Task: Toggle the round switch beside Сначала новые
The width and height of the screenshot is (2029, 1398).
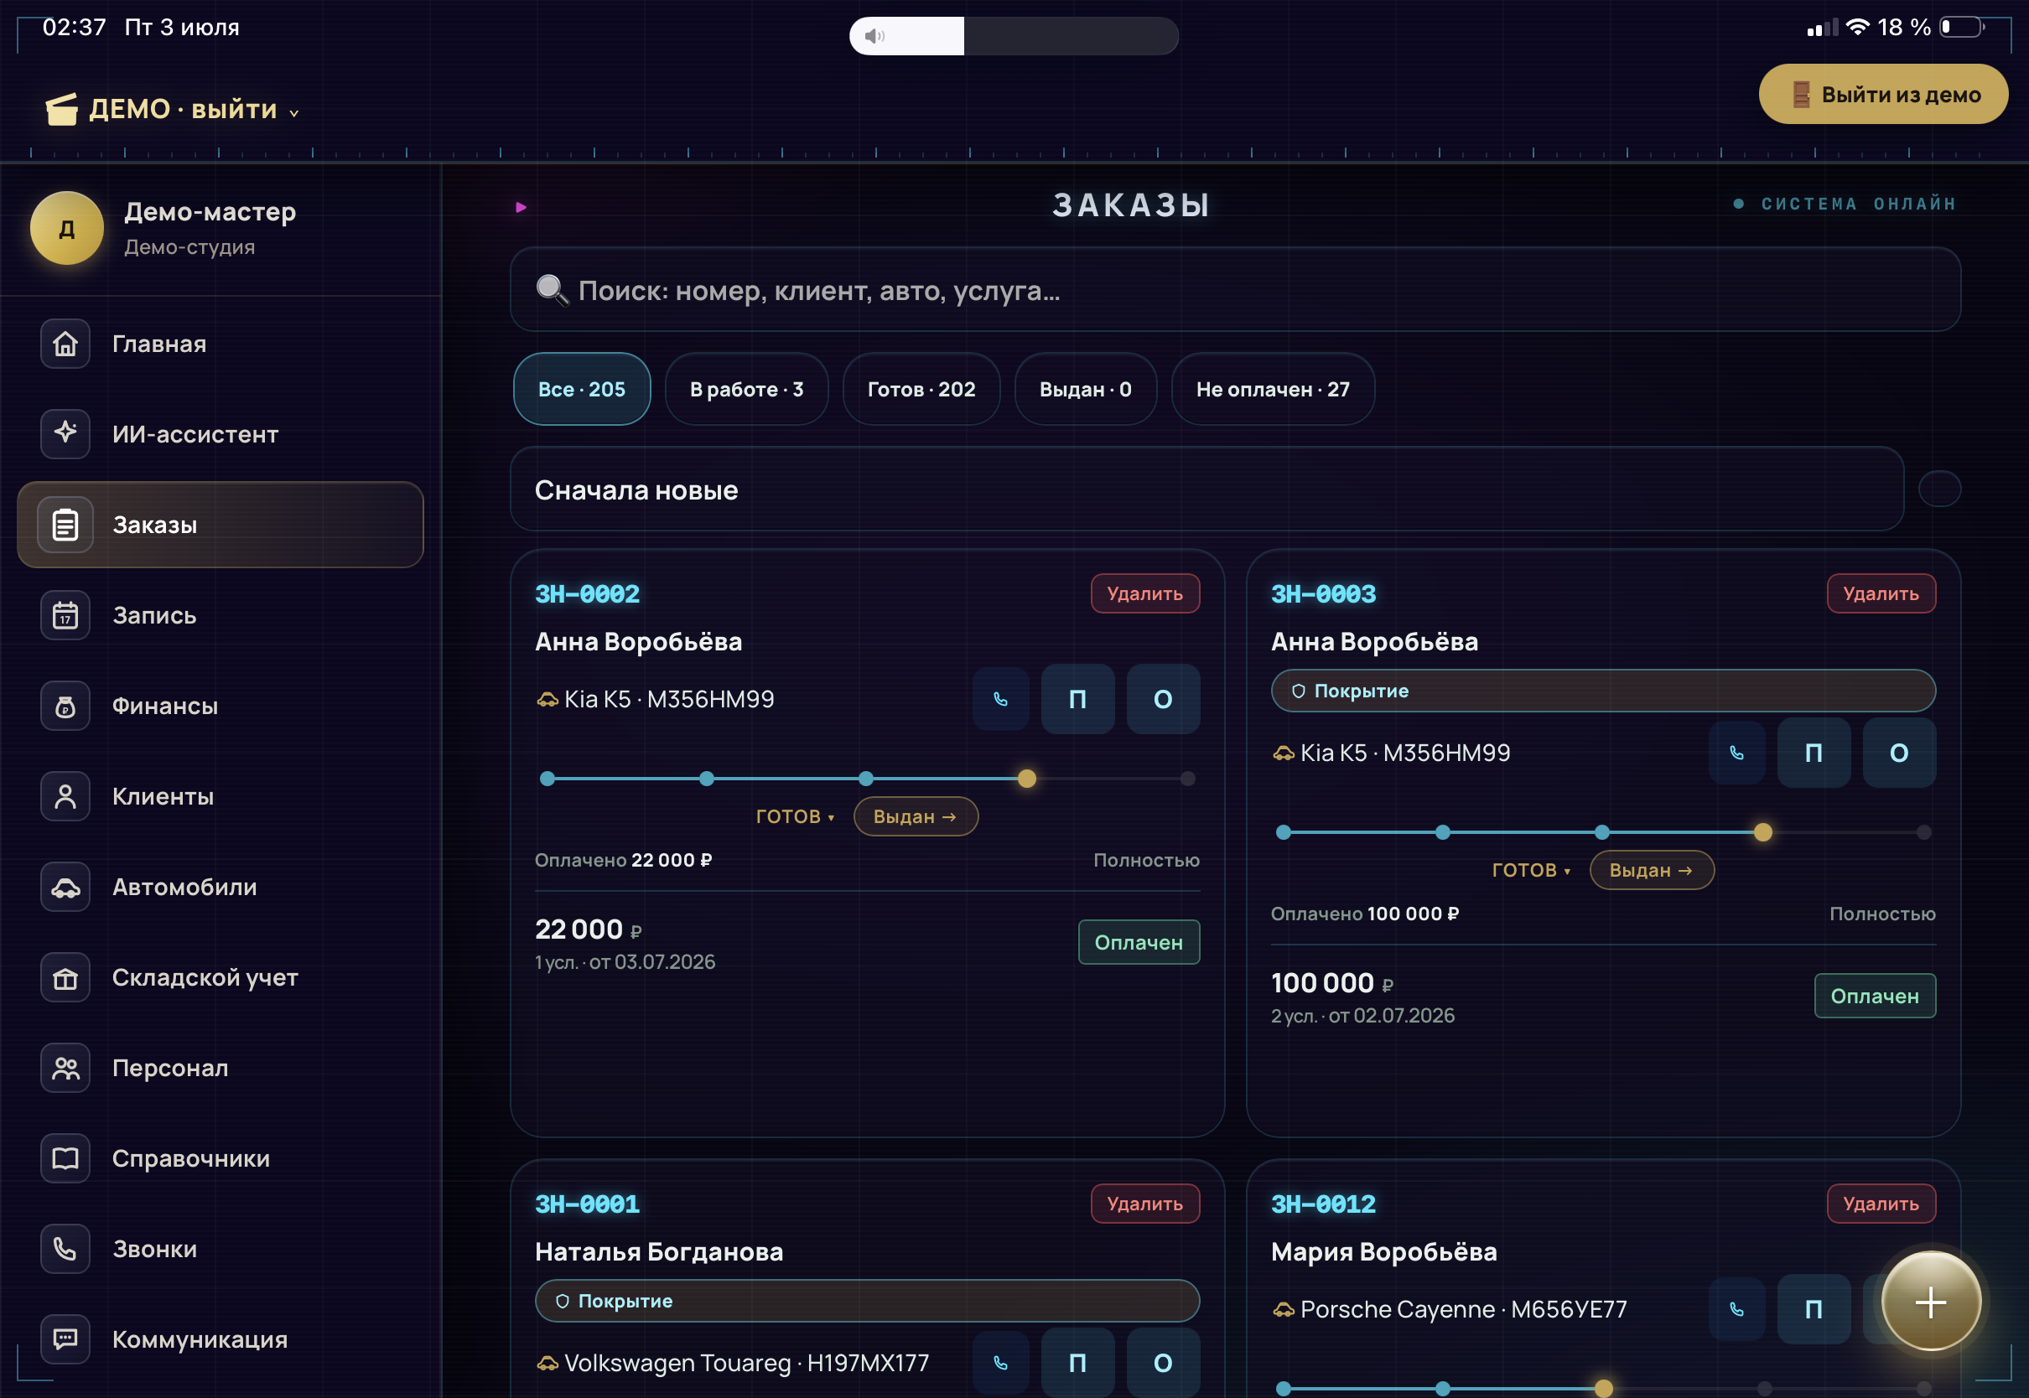Action: point(1938,488)
